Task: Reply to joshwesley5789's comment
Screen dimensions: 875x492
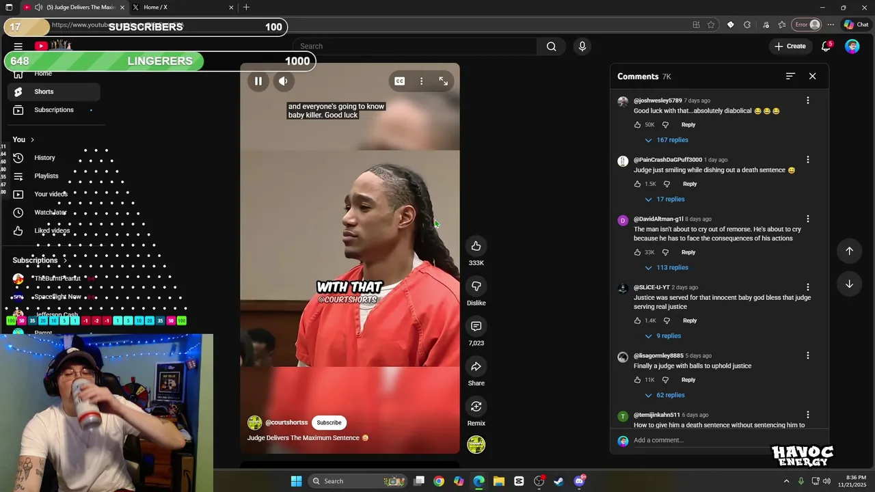Action: click(688, 125)
